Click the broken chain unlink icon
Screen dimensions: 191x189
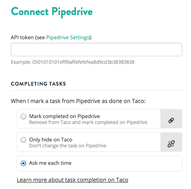(171, 144)
